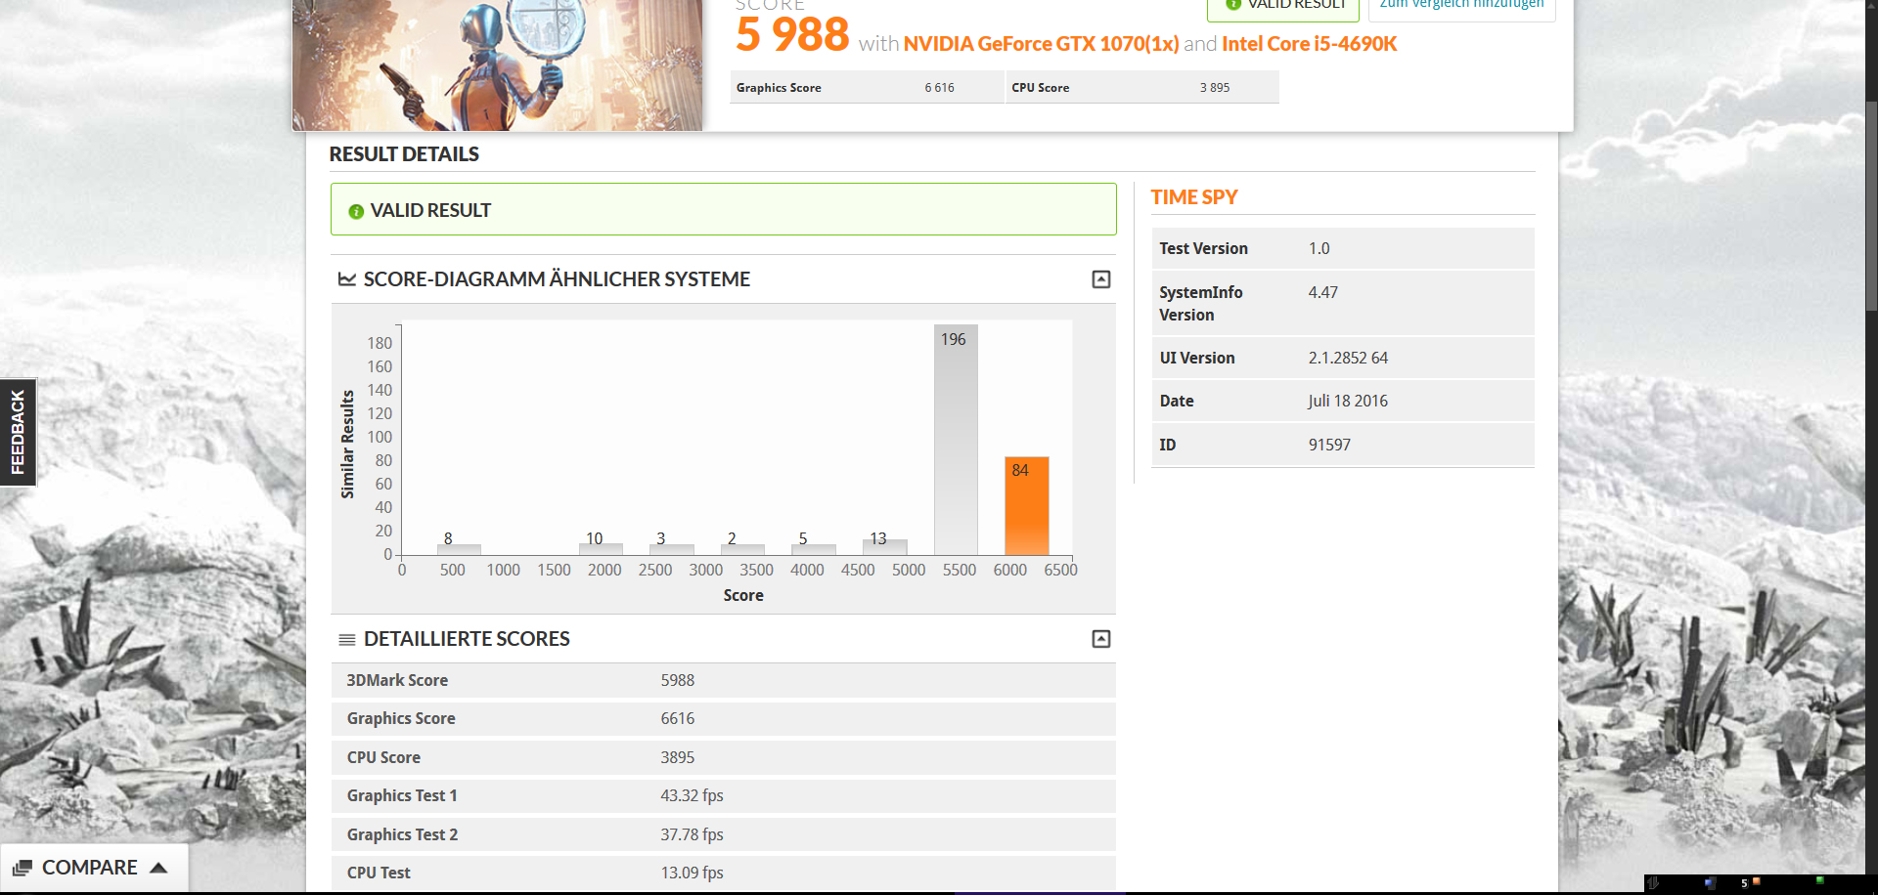Click the detailed Graphics Score value 6616
The width and height of the screenshot is (1878, 895).
[677, 718]
